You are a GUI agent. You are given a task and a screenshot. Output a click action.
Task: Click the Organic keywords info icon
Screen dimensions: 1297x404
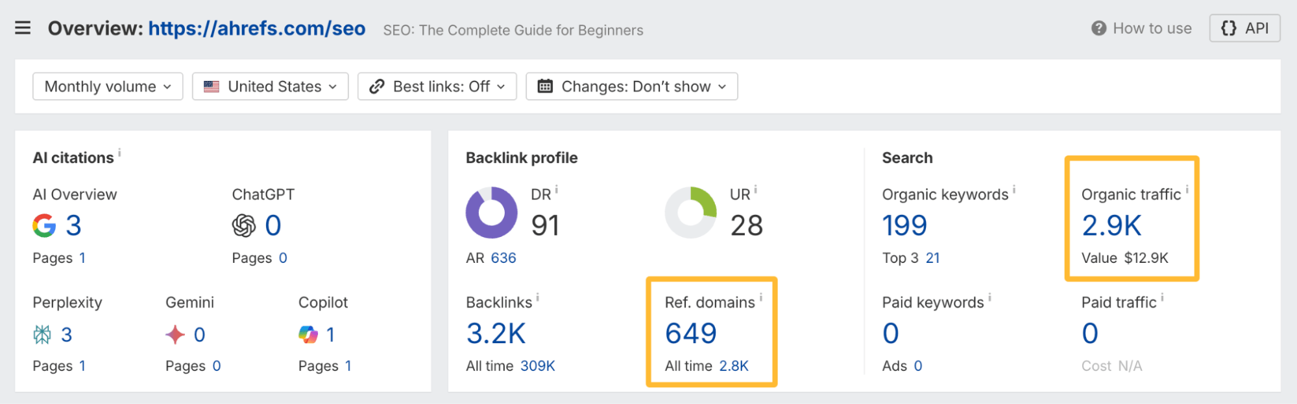pos(1014,190)
